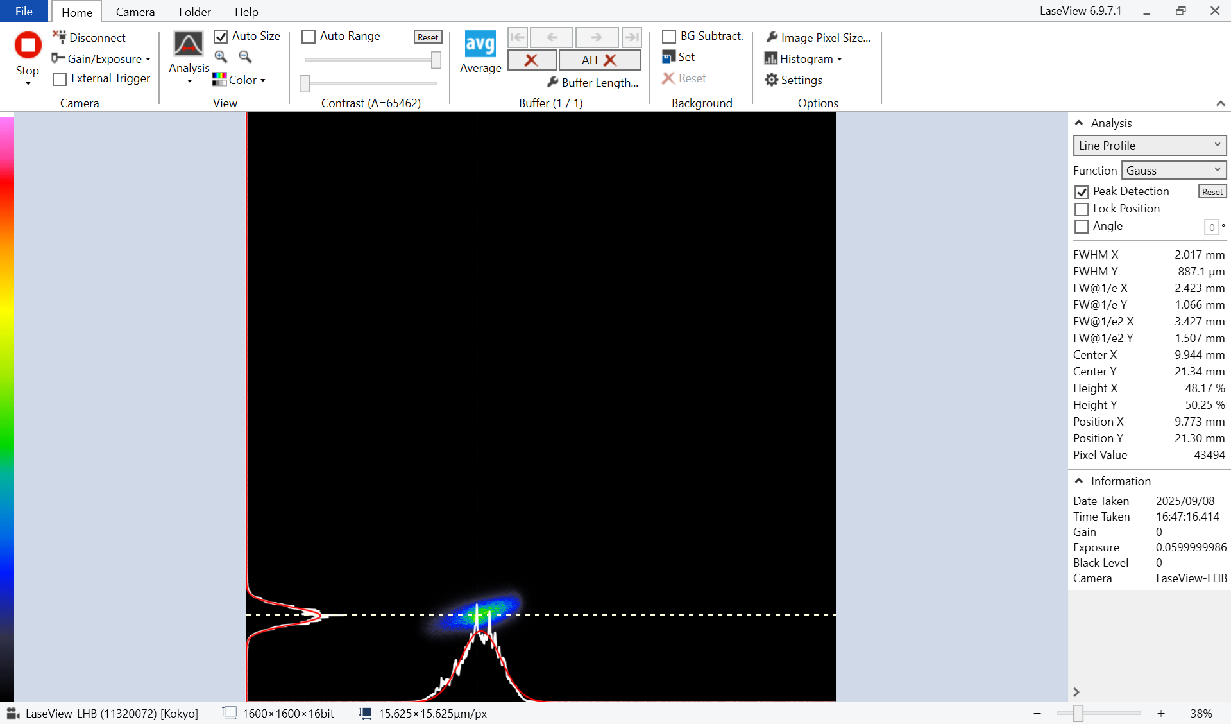Open the Settings gear option
1231x724 pixels.
(x=794, y=80)
